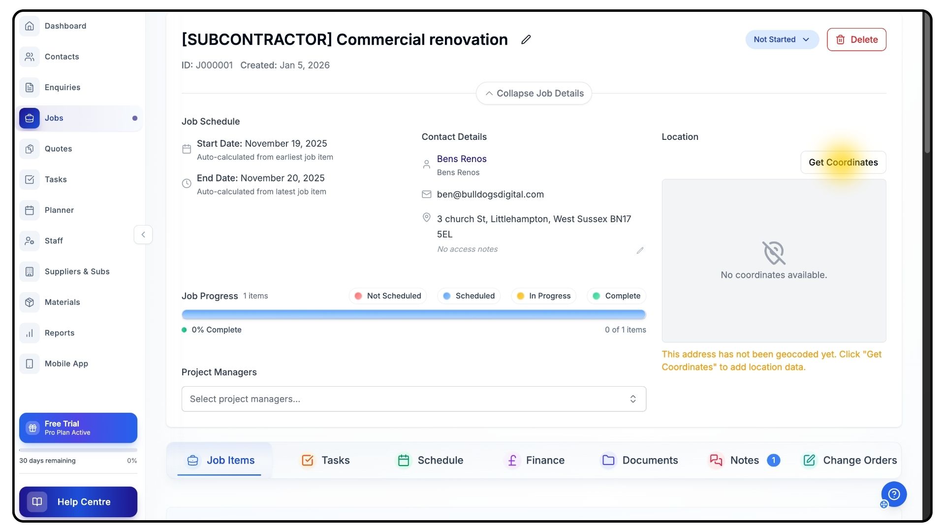Toggle the Not Scheduled status filter
The width and height of the screenshot is (945, 532).
[x=388, y=296]
